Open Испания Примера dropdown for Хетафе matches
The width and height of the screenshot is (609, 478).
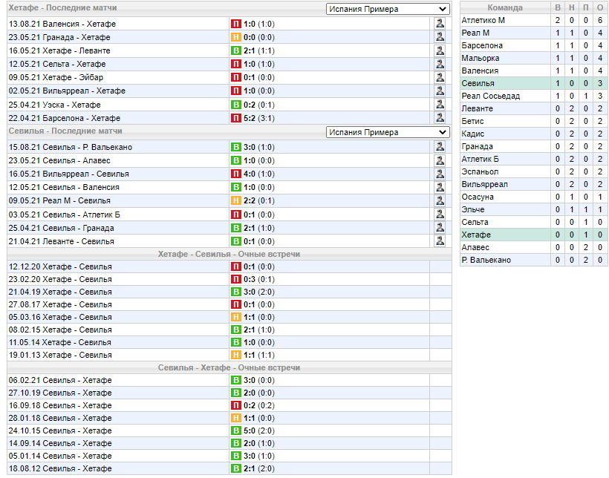tap(388, 9)
